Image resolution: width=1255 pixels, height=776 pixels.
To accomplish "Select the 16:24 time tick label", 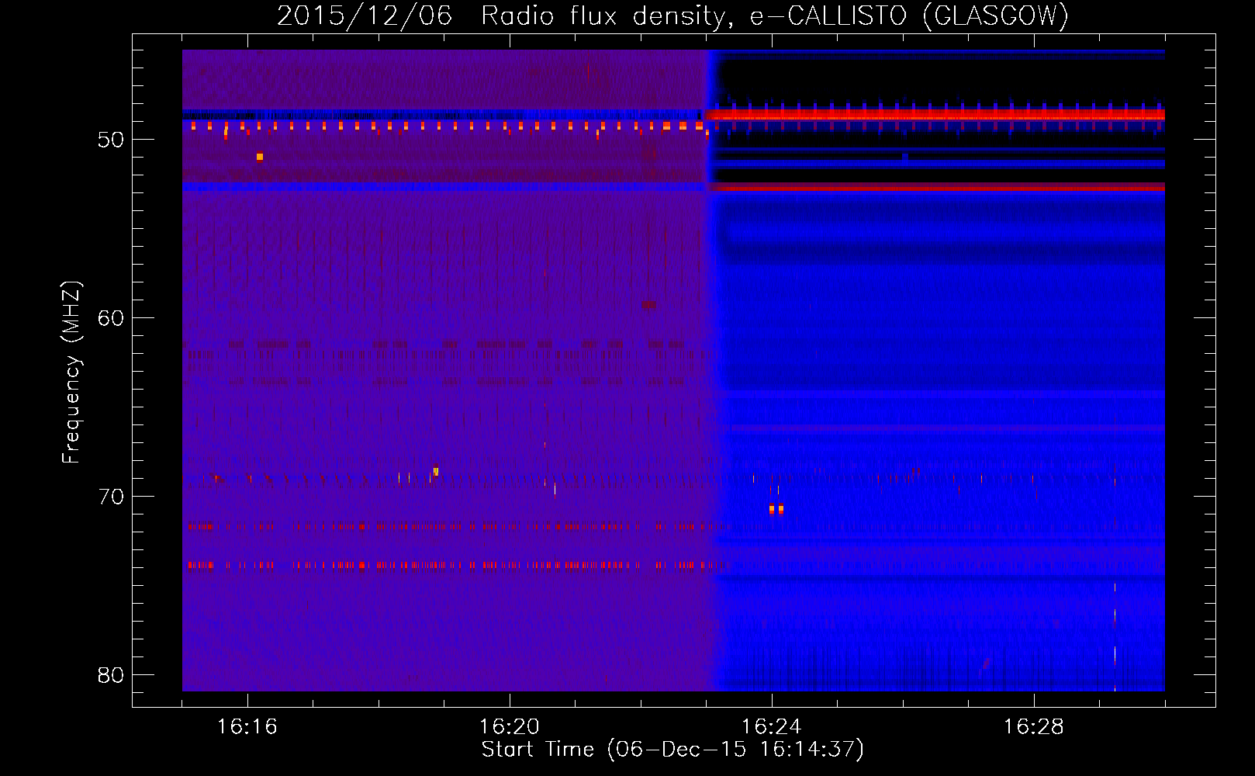I will tap(772, 727).
